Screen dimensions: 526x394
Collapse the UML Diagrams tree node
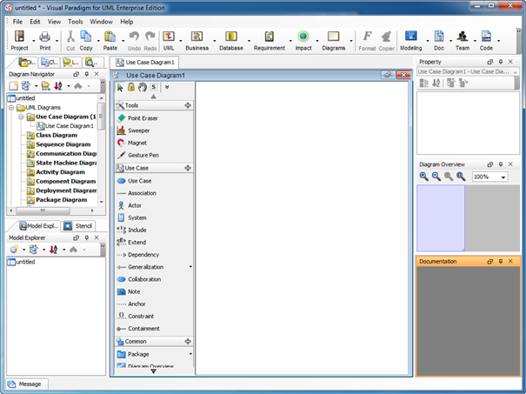pos(11,108)
